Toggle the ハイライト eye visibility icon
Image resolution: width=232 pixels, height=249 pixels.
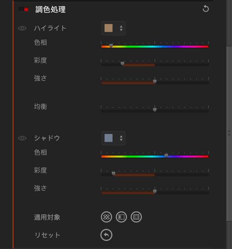point(22,28)
